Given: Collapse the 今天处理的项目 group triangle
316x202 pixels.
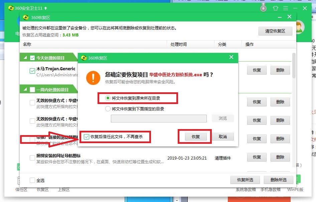Looking at the screenshot, I should 25,58.
